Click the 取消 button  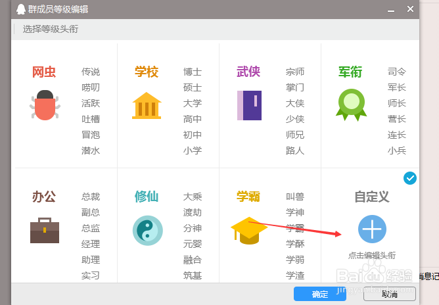[x=390, y=294]
